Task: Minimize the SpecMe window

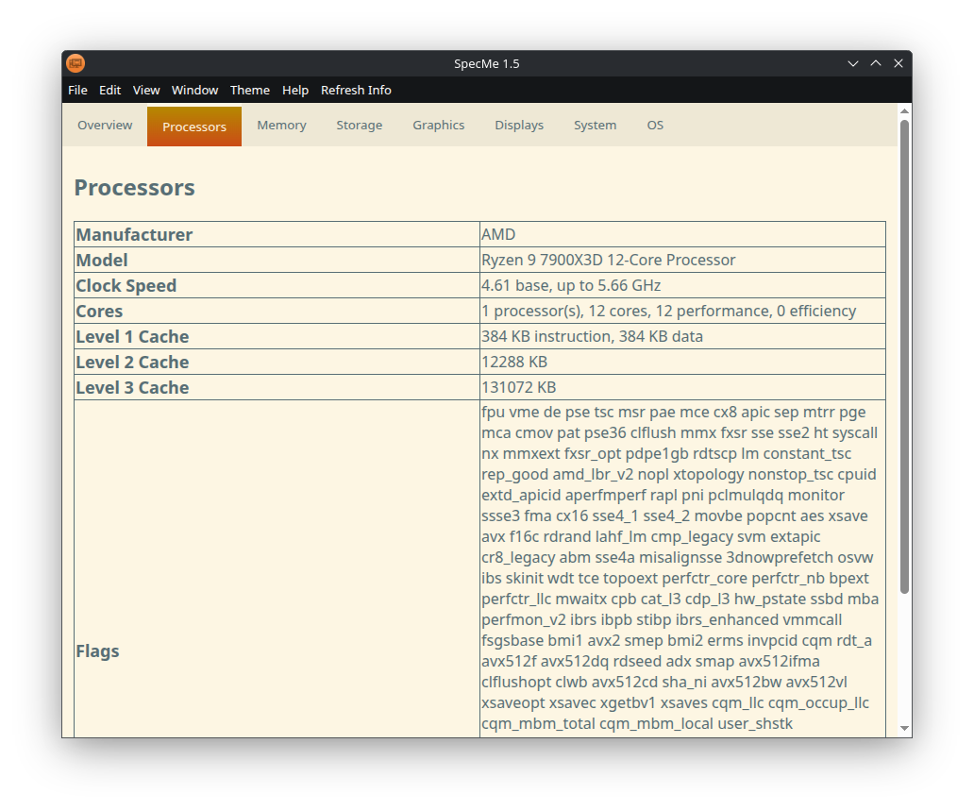Action: 853,63
